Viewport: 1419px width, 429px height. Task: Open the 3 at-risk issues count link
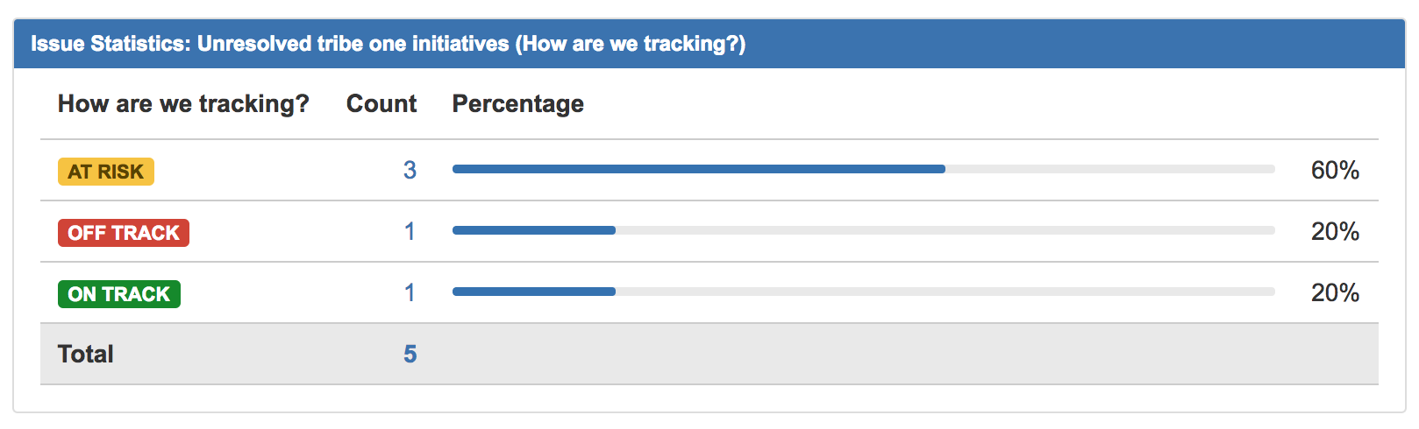click(x=410, y=170)
